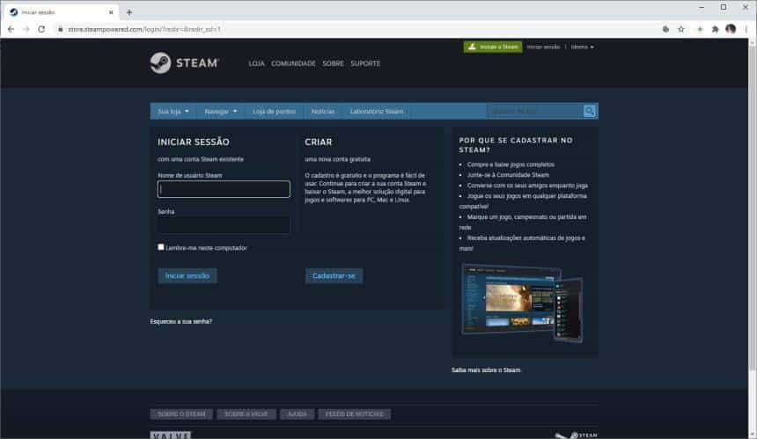Image resolution: width=757 pixels, height=439 pixels.
Task: Click the Iniciar sessão link in top bar
Action: [543, 47]
